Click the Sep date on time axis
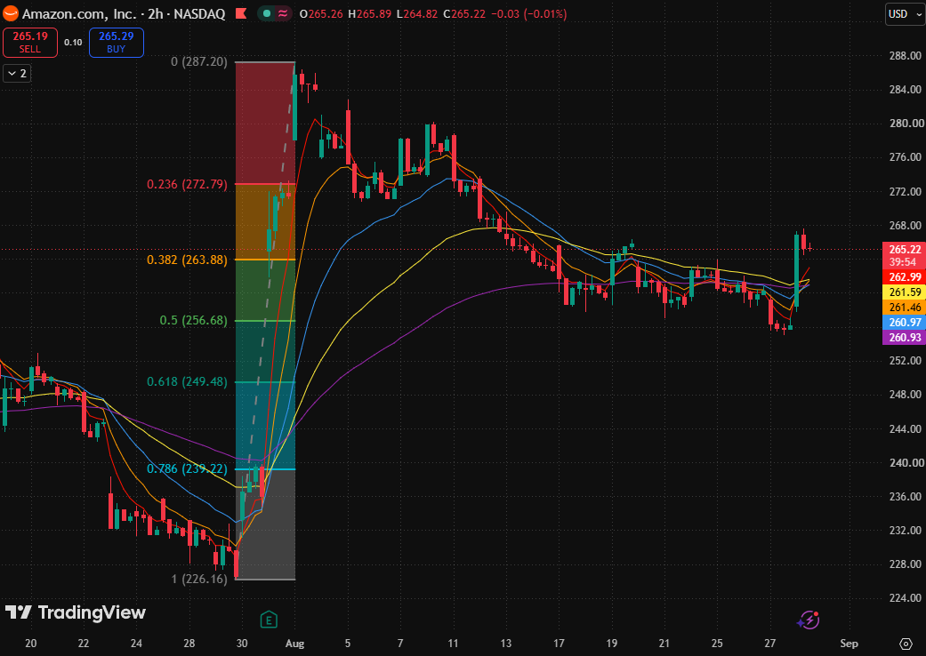Viewport: 926px width, 656px height. pos(849,643)
